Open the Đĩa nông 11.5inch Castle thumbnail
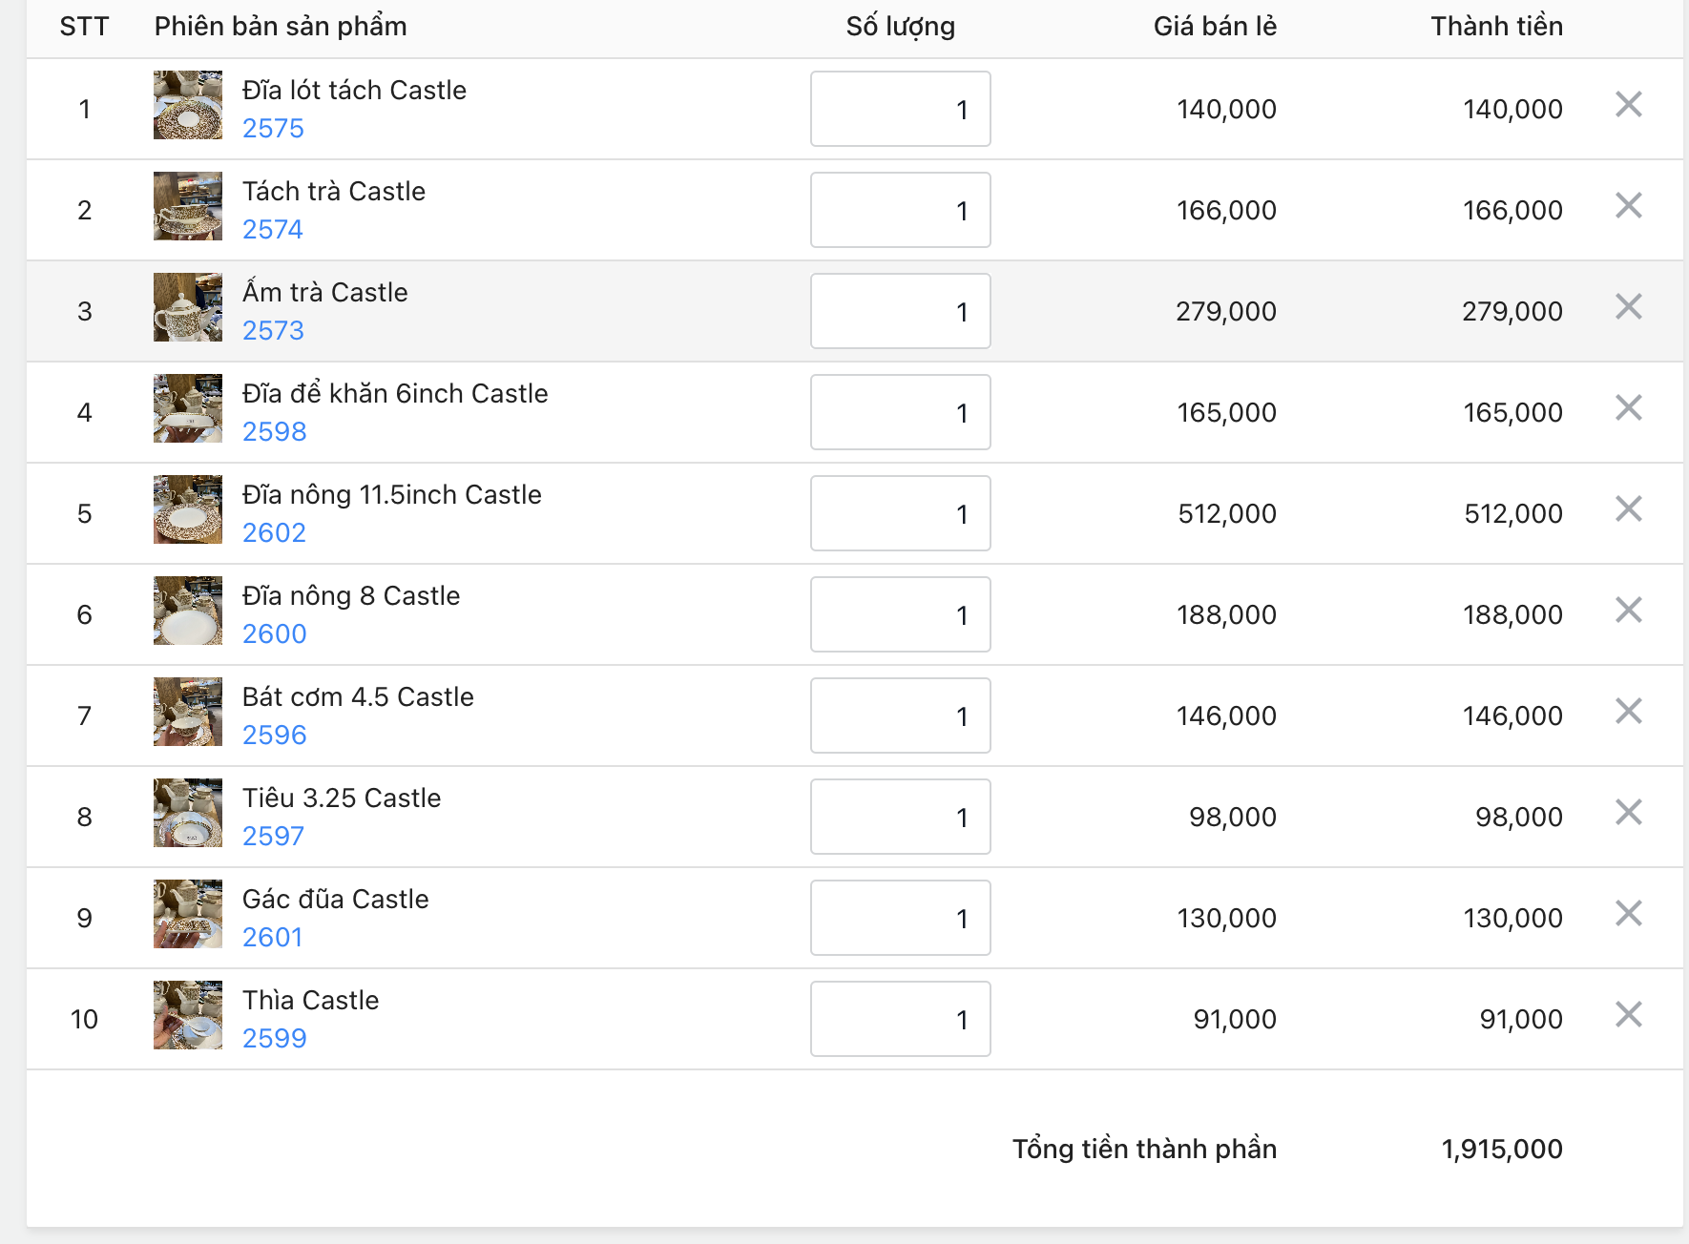Viewport: 1689px width, 1244px height. 188,509
